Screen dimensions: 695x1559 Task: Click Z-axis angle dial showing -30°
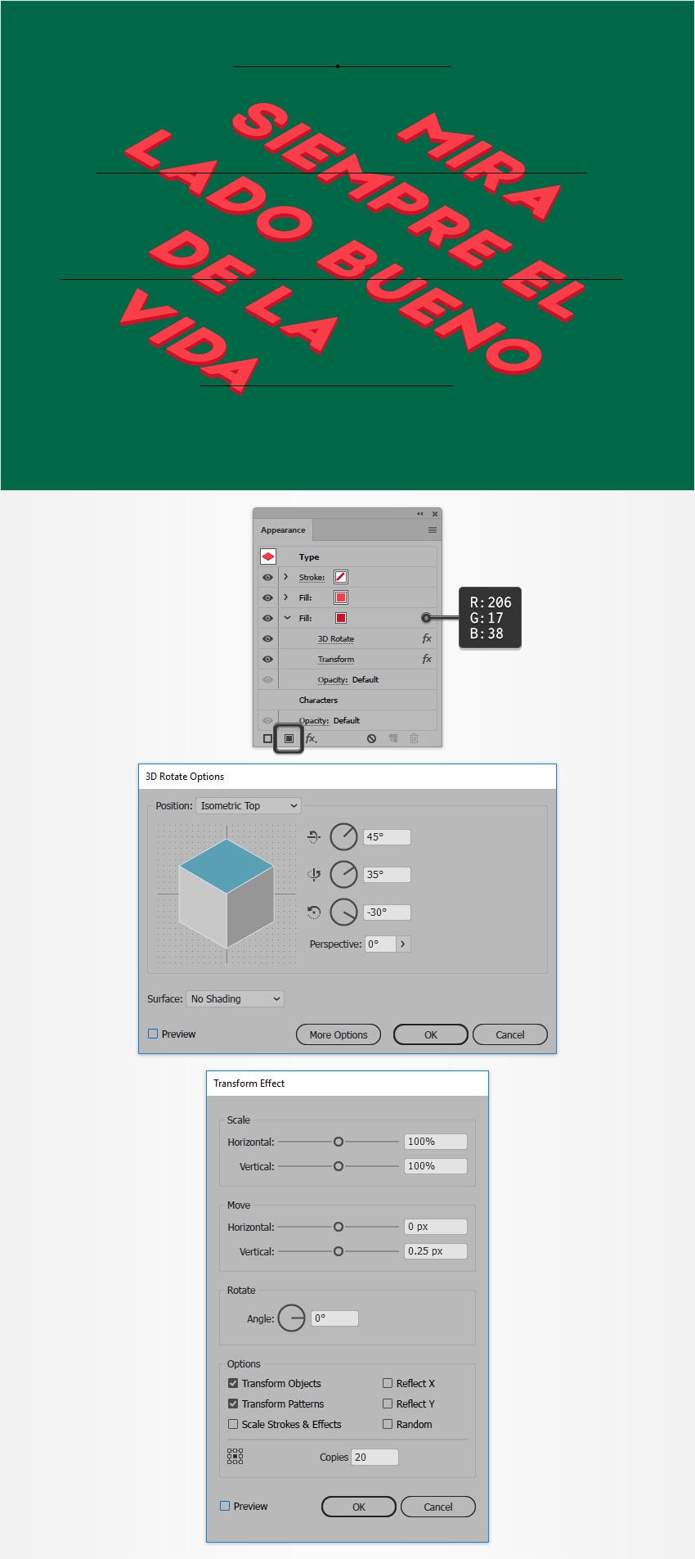pos(343,912)
